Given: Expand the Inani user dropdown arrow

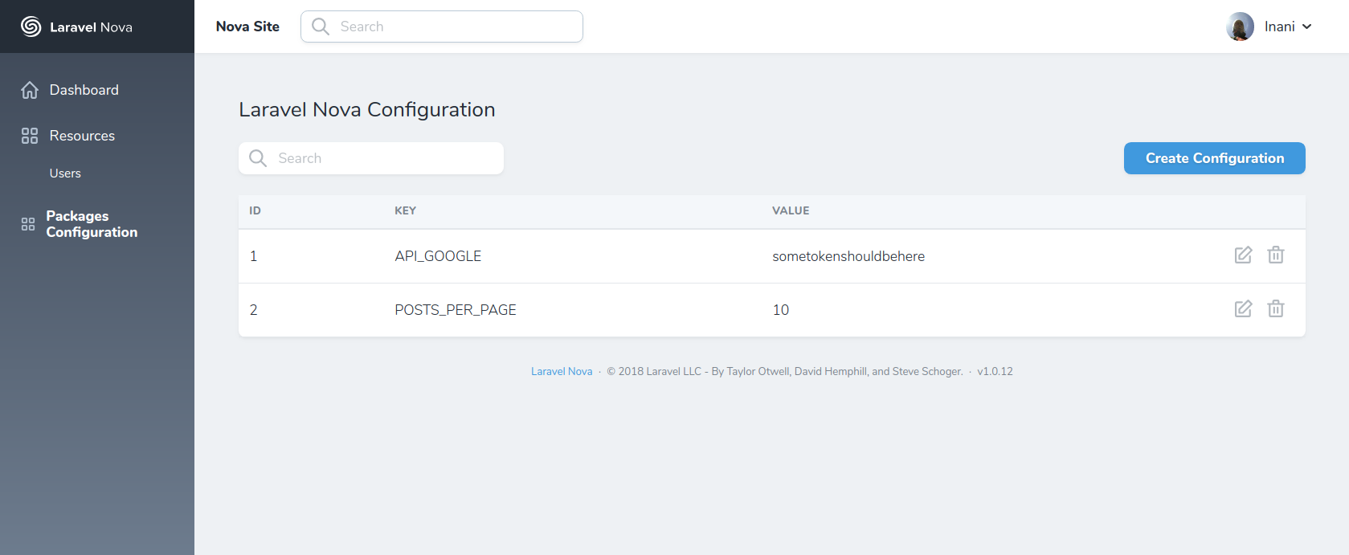Looking at the screenshot, I should [x=1307, y=27].
